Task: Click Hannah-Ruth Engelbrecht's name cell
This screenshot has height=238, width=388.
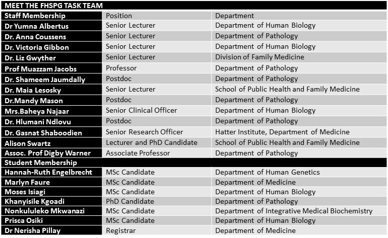Action: point(49,173)
